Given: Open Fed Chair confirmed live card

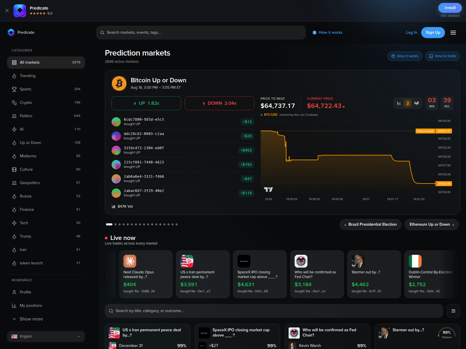Looking at the screenshot, I should point(317,274).
